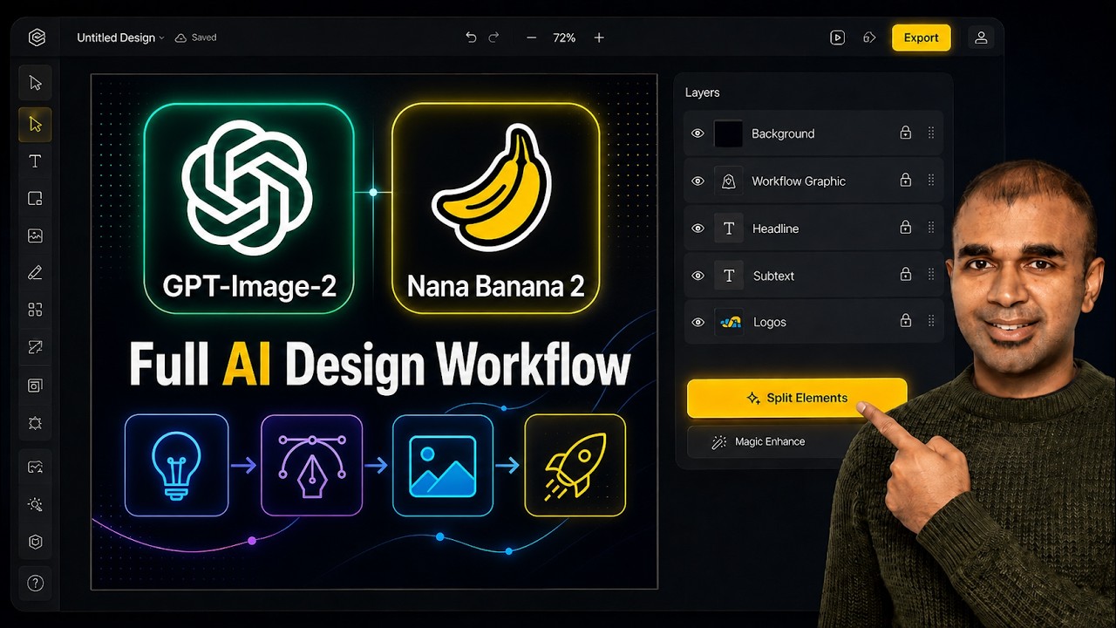
Task: Select the picture icon box on canvas
Action: [x=442, y=465]
